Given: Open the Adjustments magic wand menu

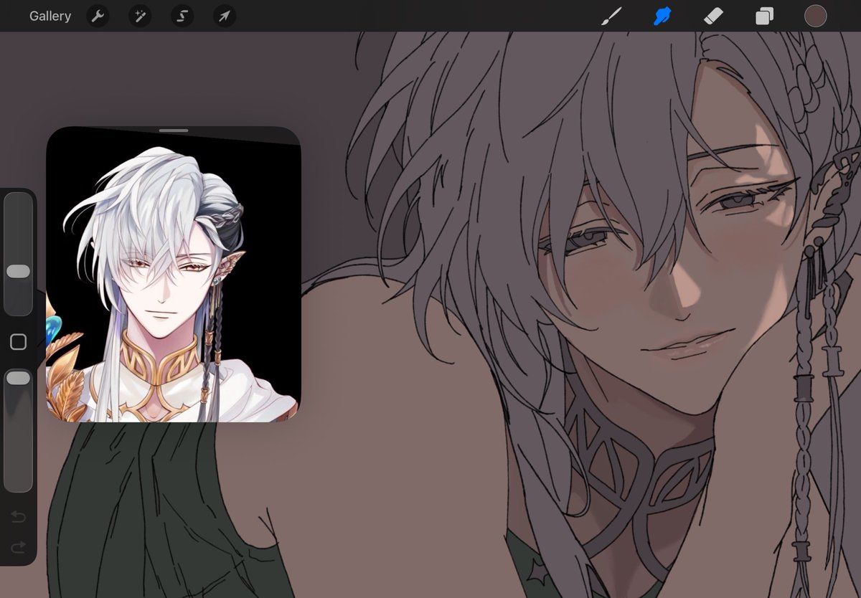Looking at the screenshot, I should click(140, 16).
